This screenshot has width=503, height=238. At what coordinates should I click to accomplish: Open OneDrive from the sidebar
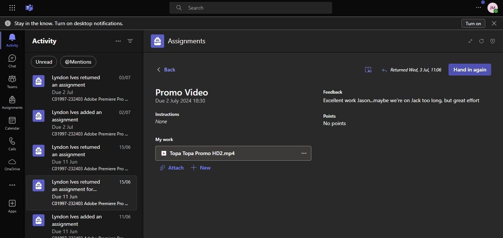point(12,164)
